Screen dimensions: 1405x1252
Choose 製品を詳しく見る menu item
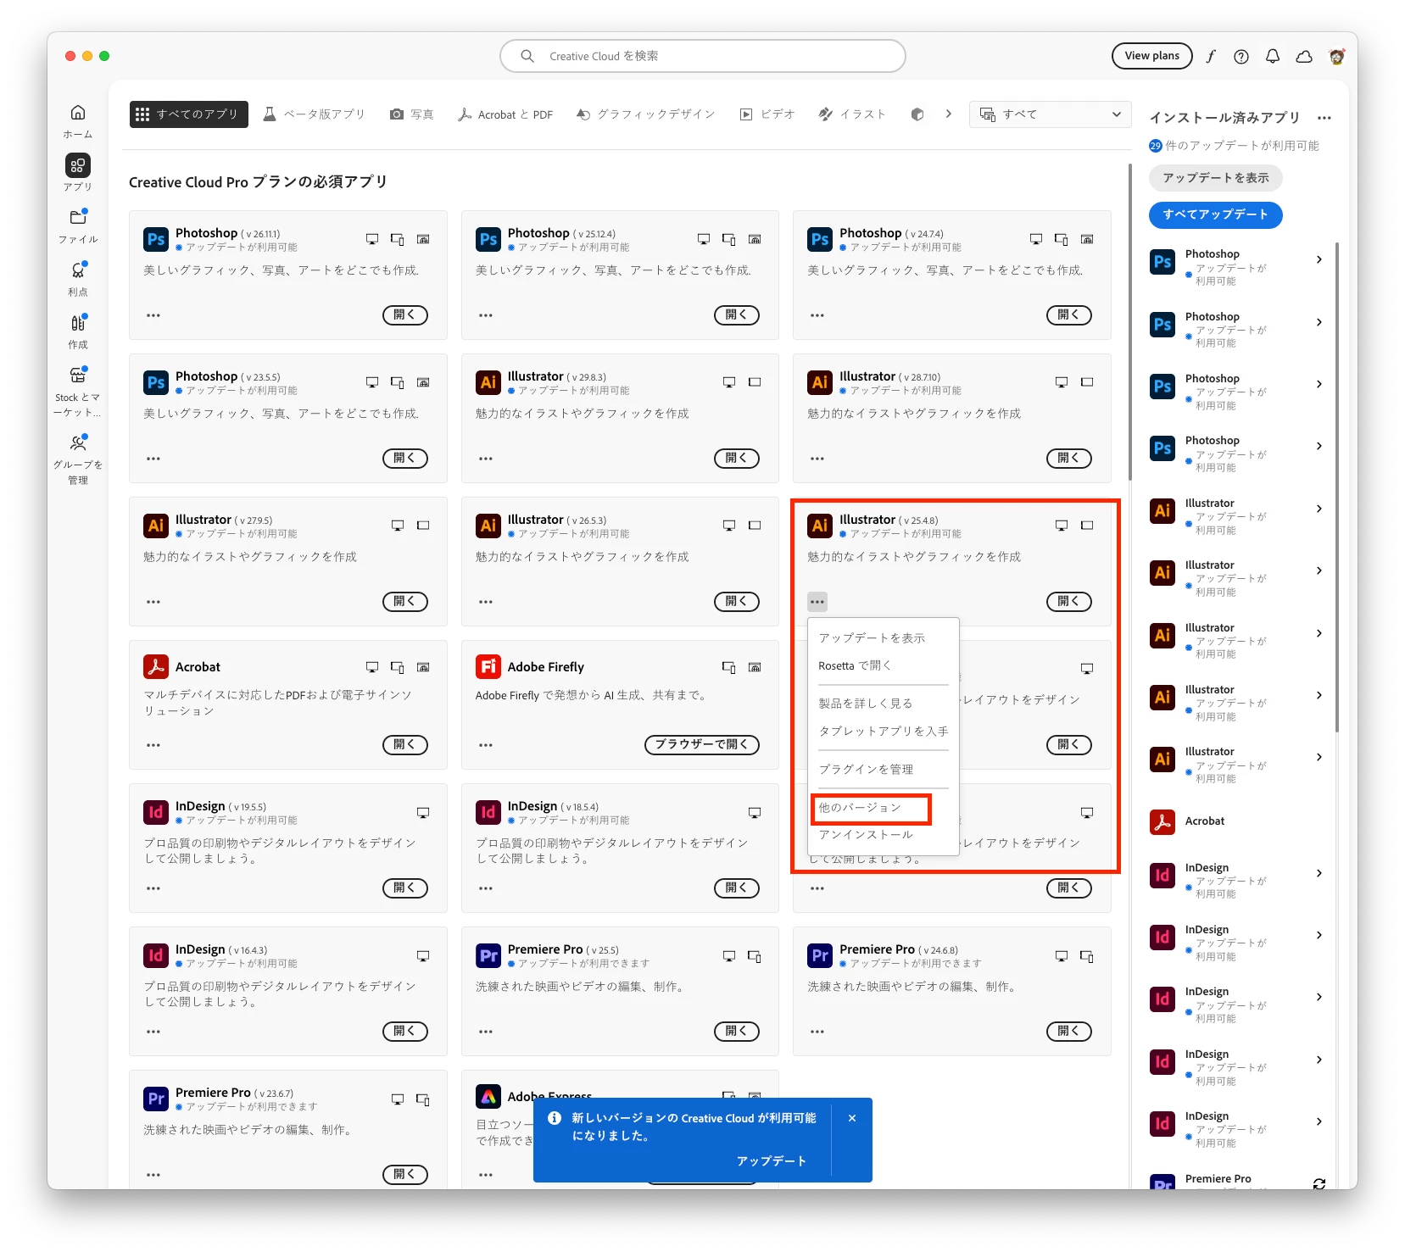point(865,704)
